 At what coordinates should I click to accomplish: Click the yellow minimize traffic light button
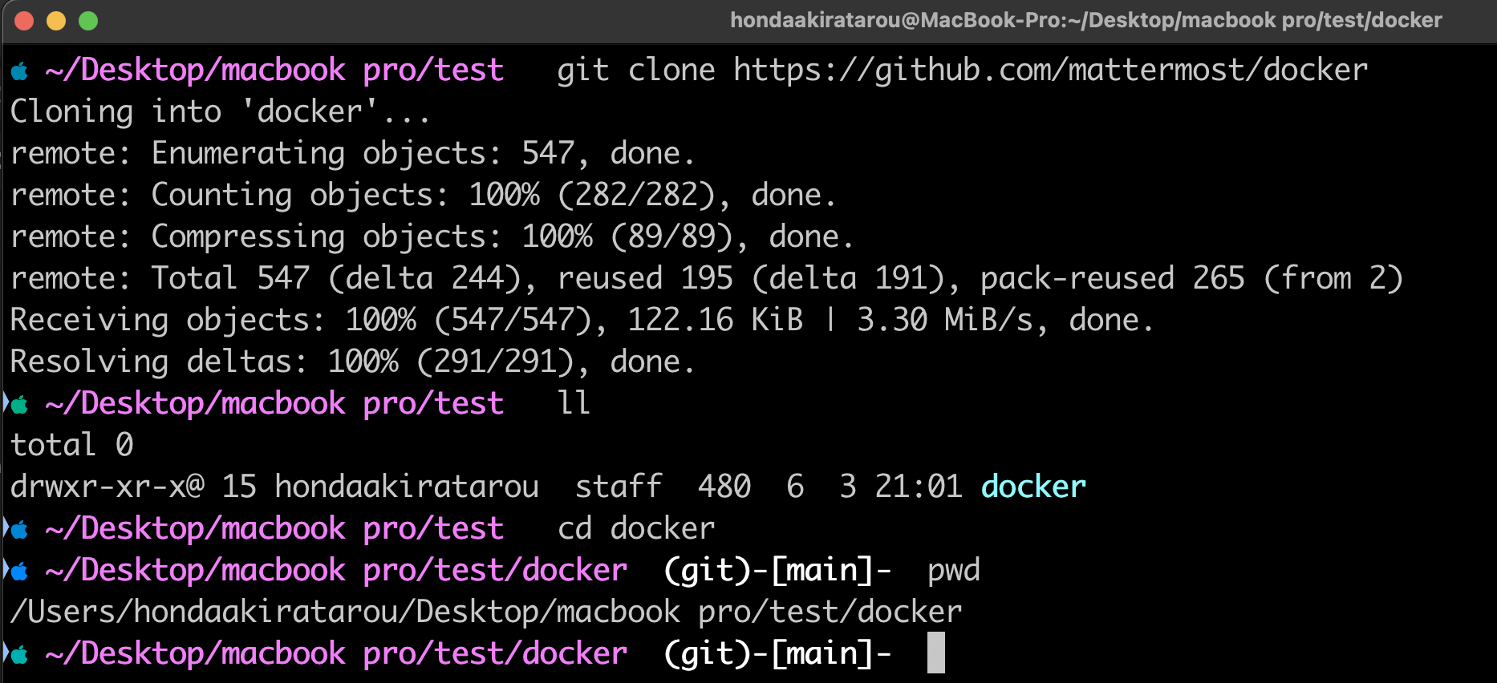(x=56, y=22)
